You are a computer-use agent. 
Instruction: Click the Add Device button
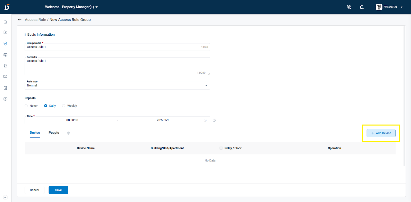(x=381, y=133)
